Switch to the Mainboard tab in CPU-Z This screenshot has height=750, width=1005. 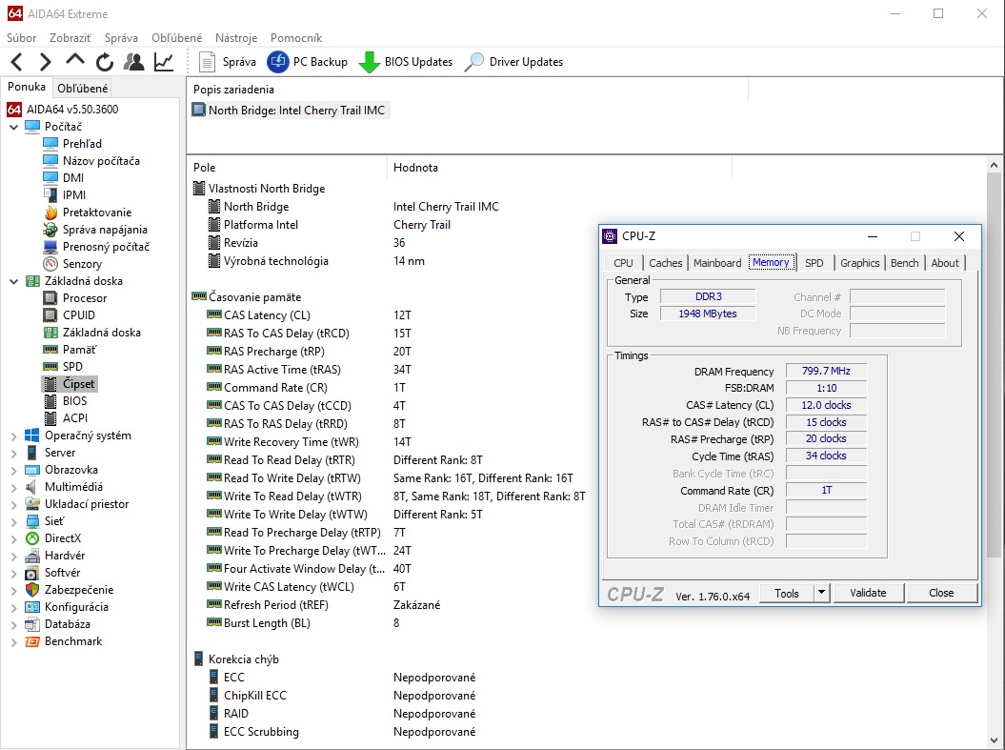(717, 263)
